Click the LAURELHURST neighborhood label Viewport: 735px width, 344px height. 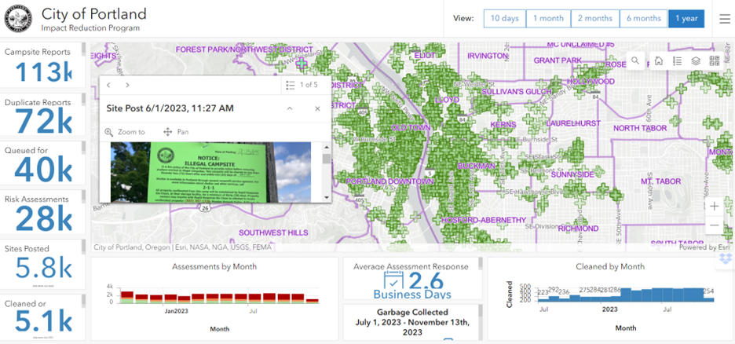[572, 123]
